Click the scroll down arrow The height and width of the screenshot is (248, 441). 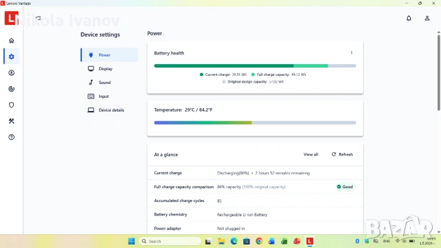pos(438,232)
